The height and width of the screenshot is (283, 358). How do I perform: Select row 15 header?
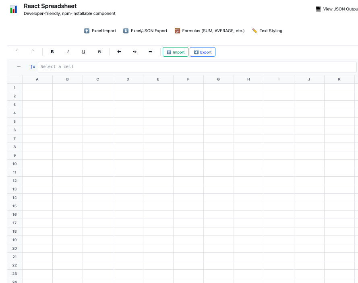(14, 206)
